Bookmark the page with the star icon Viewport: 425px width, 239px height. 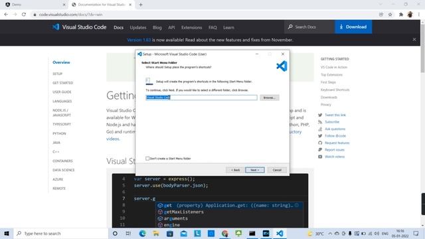[390, 15]
